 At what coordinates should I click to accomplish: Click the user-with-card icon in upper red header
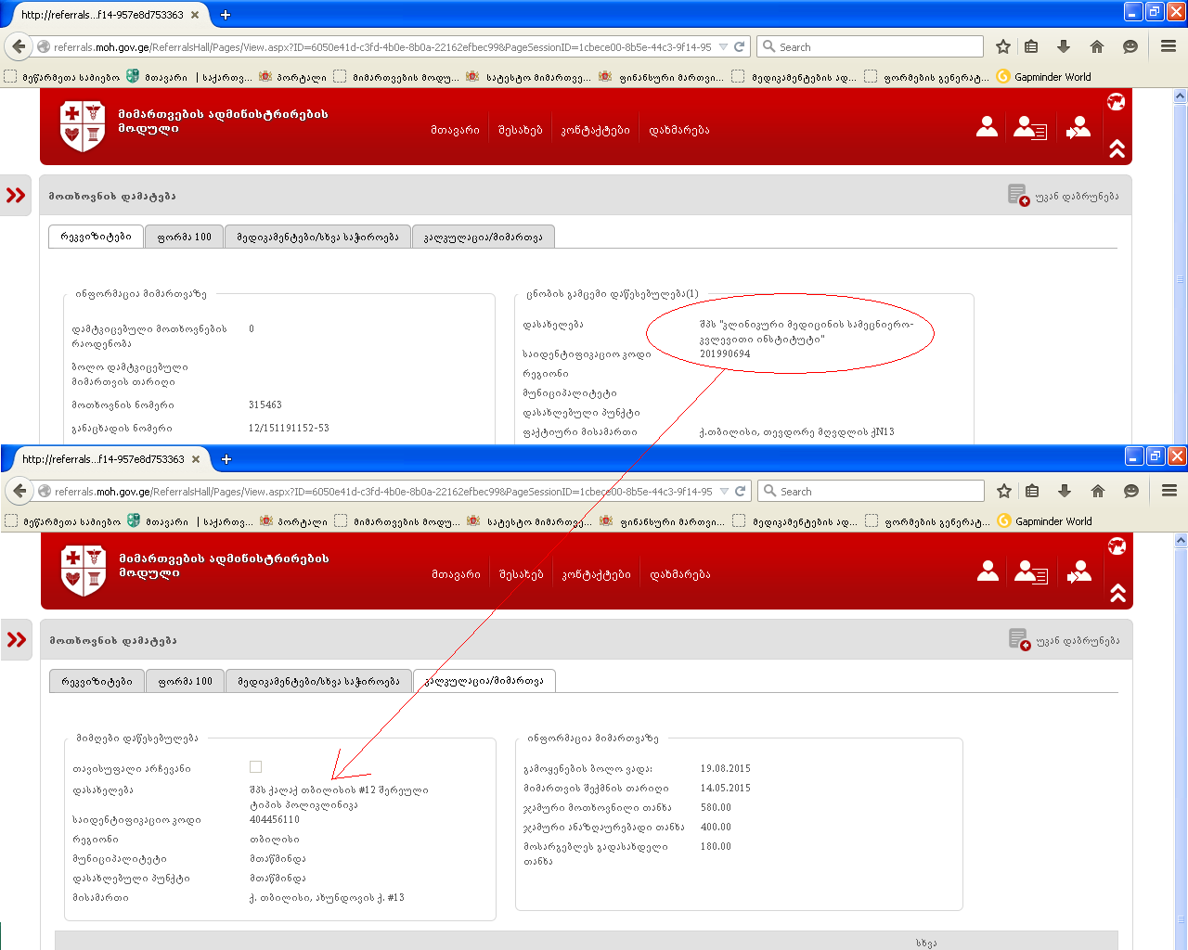click(1029, 128)
